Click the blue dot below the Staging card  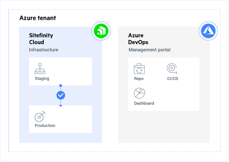[x=60, y=85]
